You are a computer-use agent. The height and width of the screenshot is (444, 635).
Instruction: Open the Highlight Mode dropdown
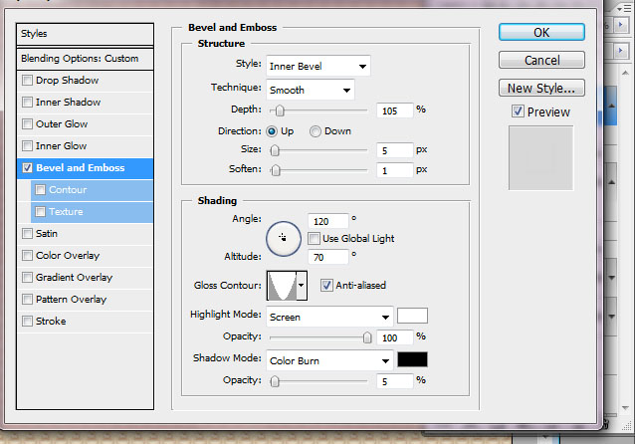[x=329, y=317]
